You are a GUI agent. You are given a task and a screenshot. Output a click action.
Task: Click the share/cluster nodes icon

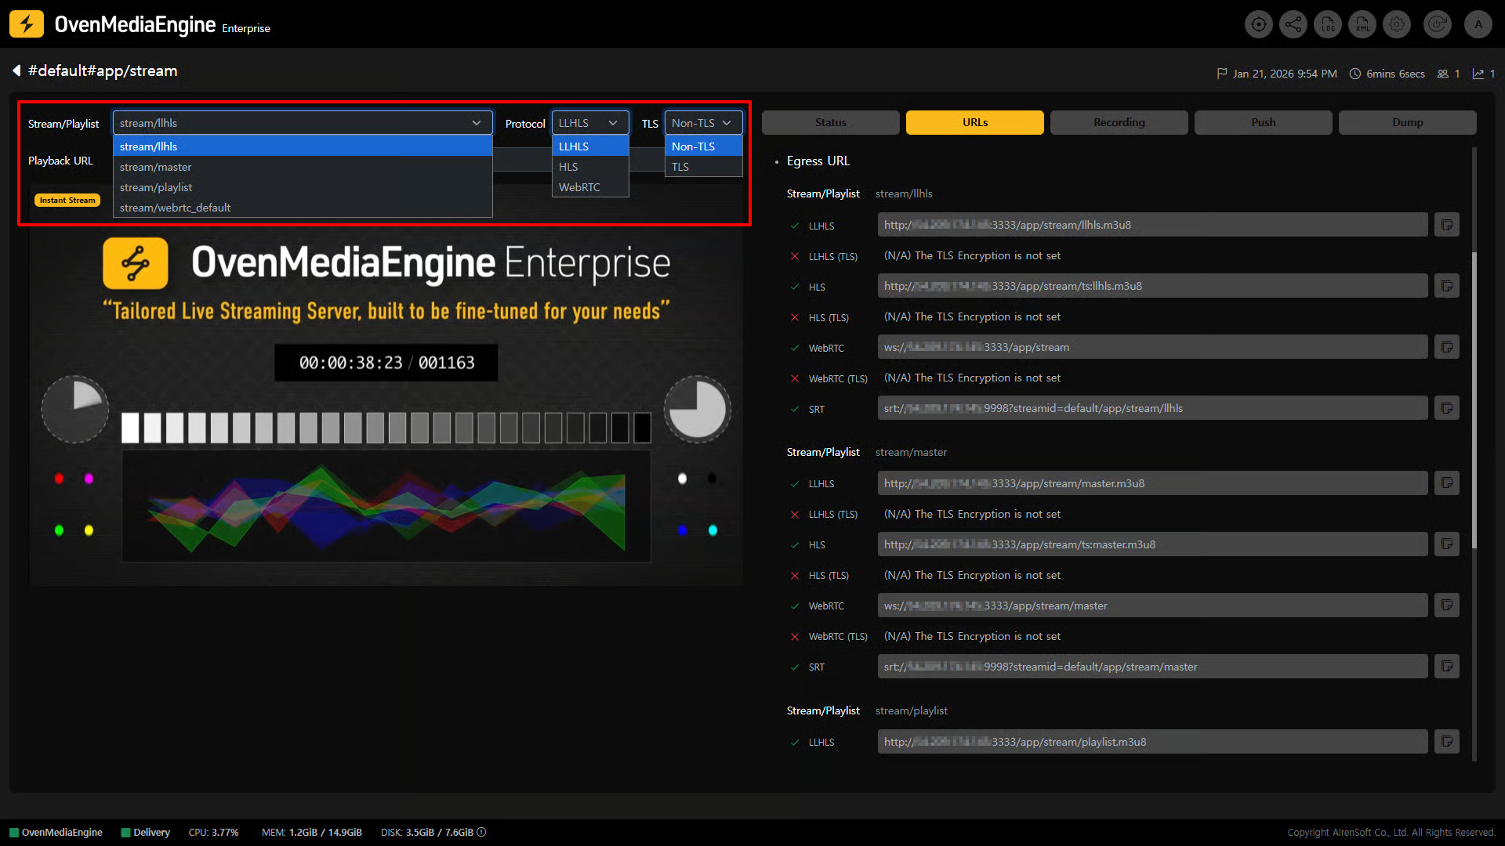click(x=1293, y=24)
